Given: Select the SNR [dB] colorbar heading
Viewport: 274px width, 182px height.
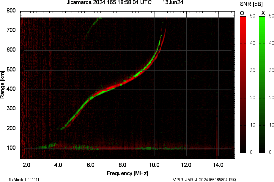Looking at the screenshot, I should point(251,4).
